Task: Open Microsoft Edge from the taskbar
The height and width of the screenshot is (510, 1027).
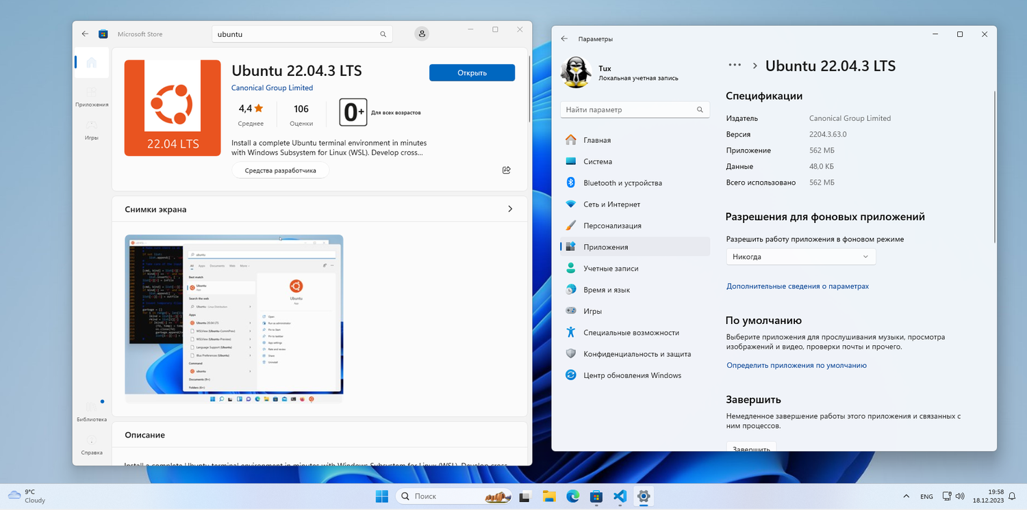Action: 572,496
